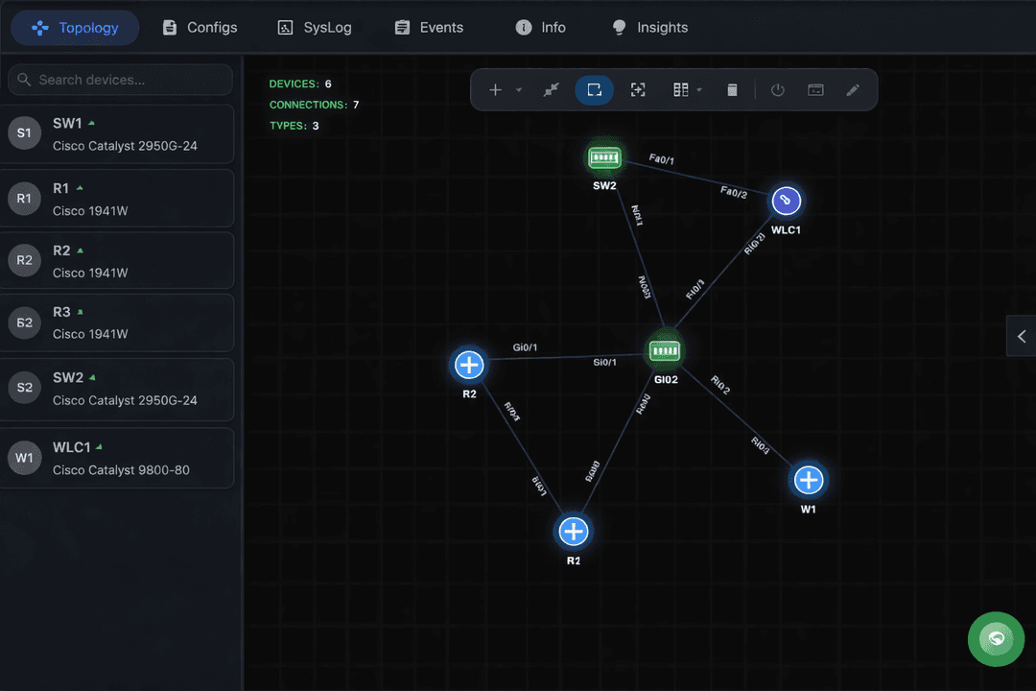Go to the Insights tab

[649, 28]
